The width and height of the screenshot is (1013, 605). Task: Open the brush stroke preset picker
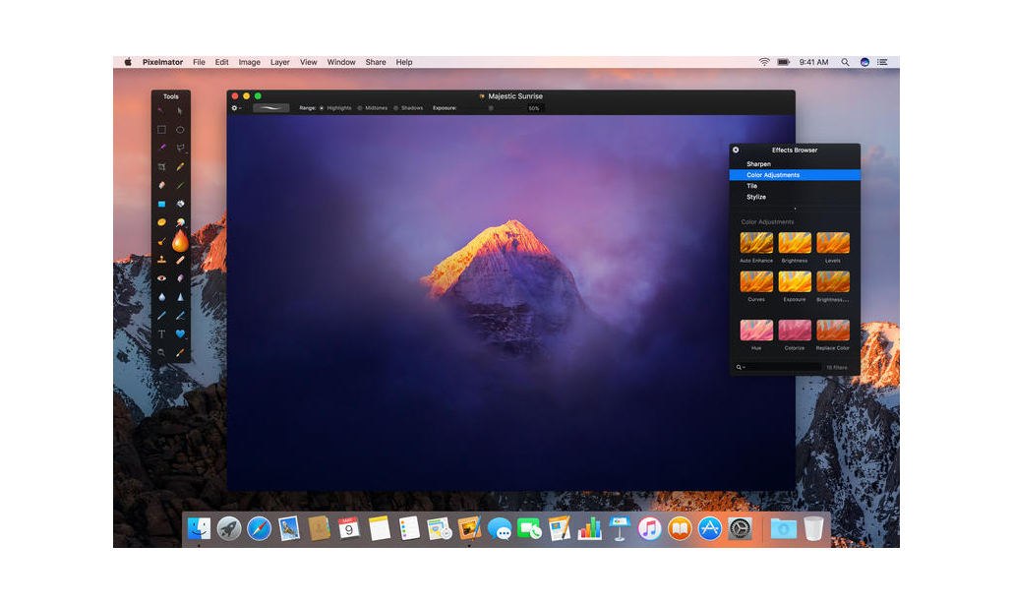point(271,108)
